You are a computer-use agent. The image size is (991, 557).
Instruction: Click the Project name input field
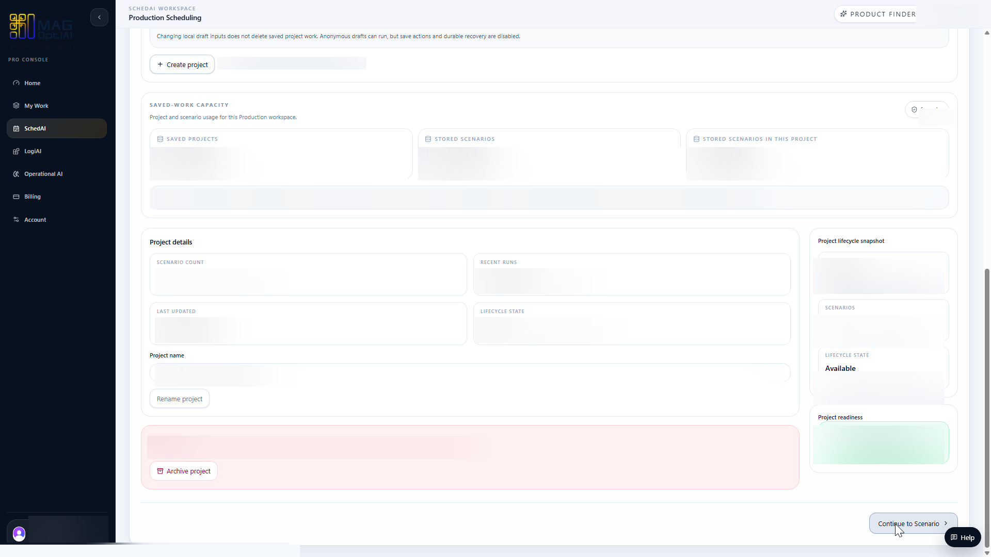coord(470,372)
